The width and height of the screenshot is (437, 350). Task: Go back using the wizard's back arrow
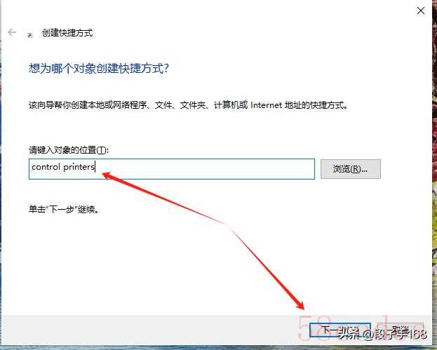pos(12,32)
